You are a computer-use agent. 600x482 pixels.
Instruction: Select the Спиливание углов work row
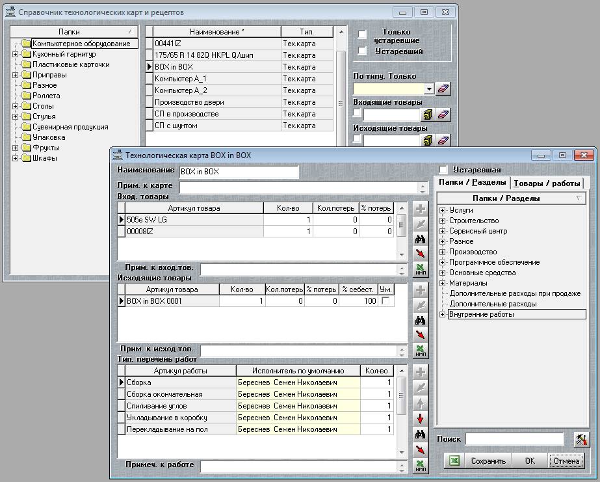coord(255,406)
